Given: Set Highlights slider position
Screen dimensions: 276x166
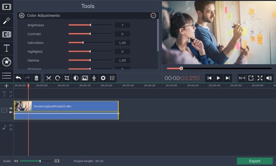Looking at the screenshot, I should (90, 51).
